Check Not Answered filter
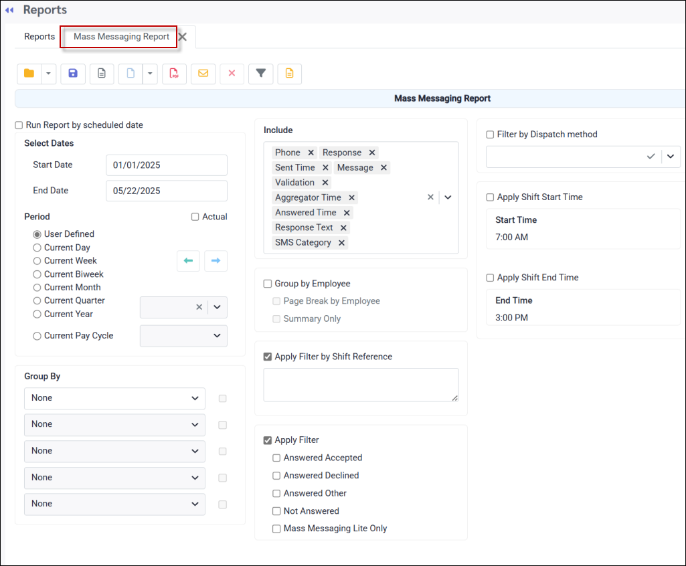This screenshot has width=686, height=566. [x=276, y=511]
